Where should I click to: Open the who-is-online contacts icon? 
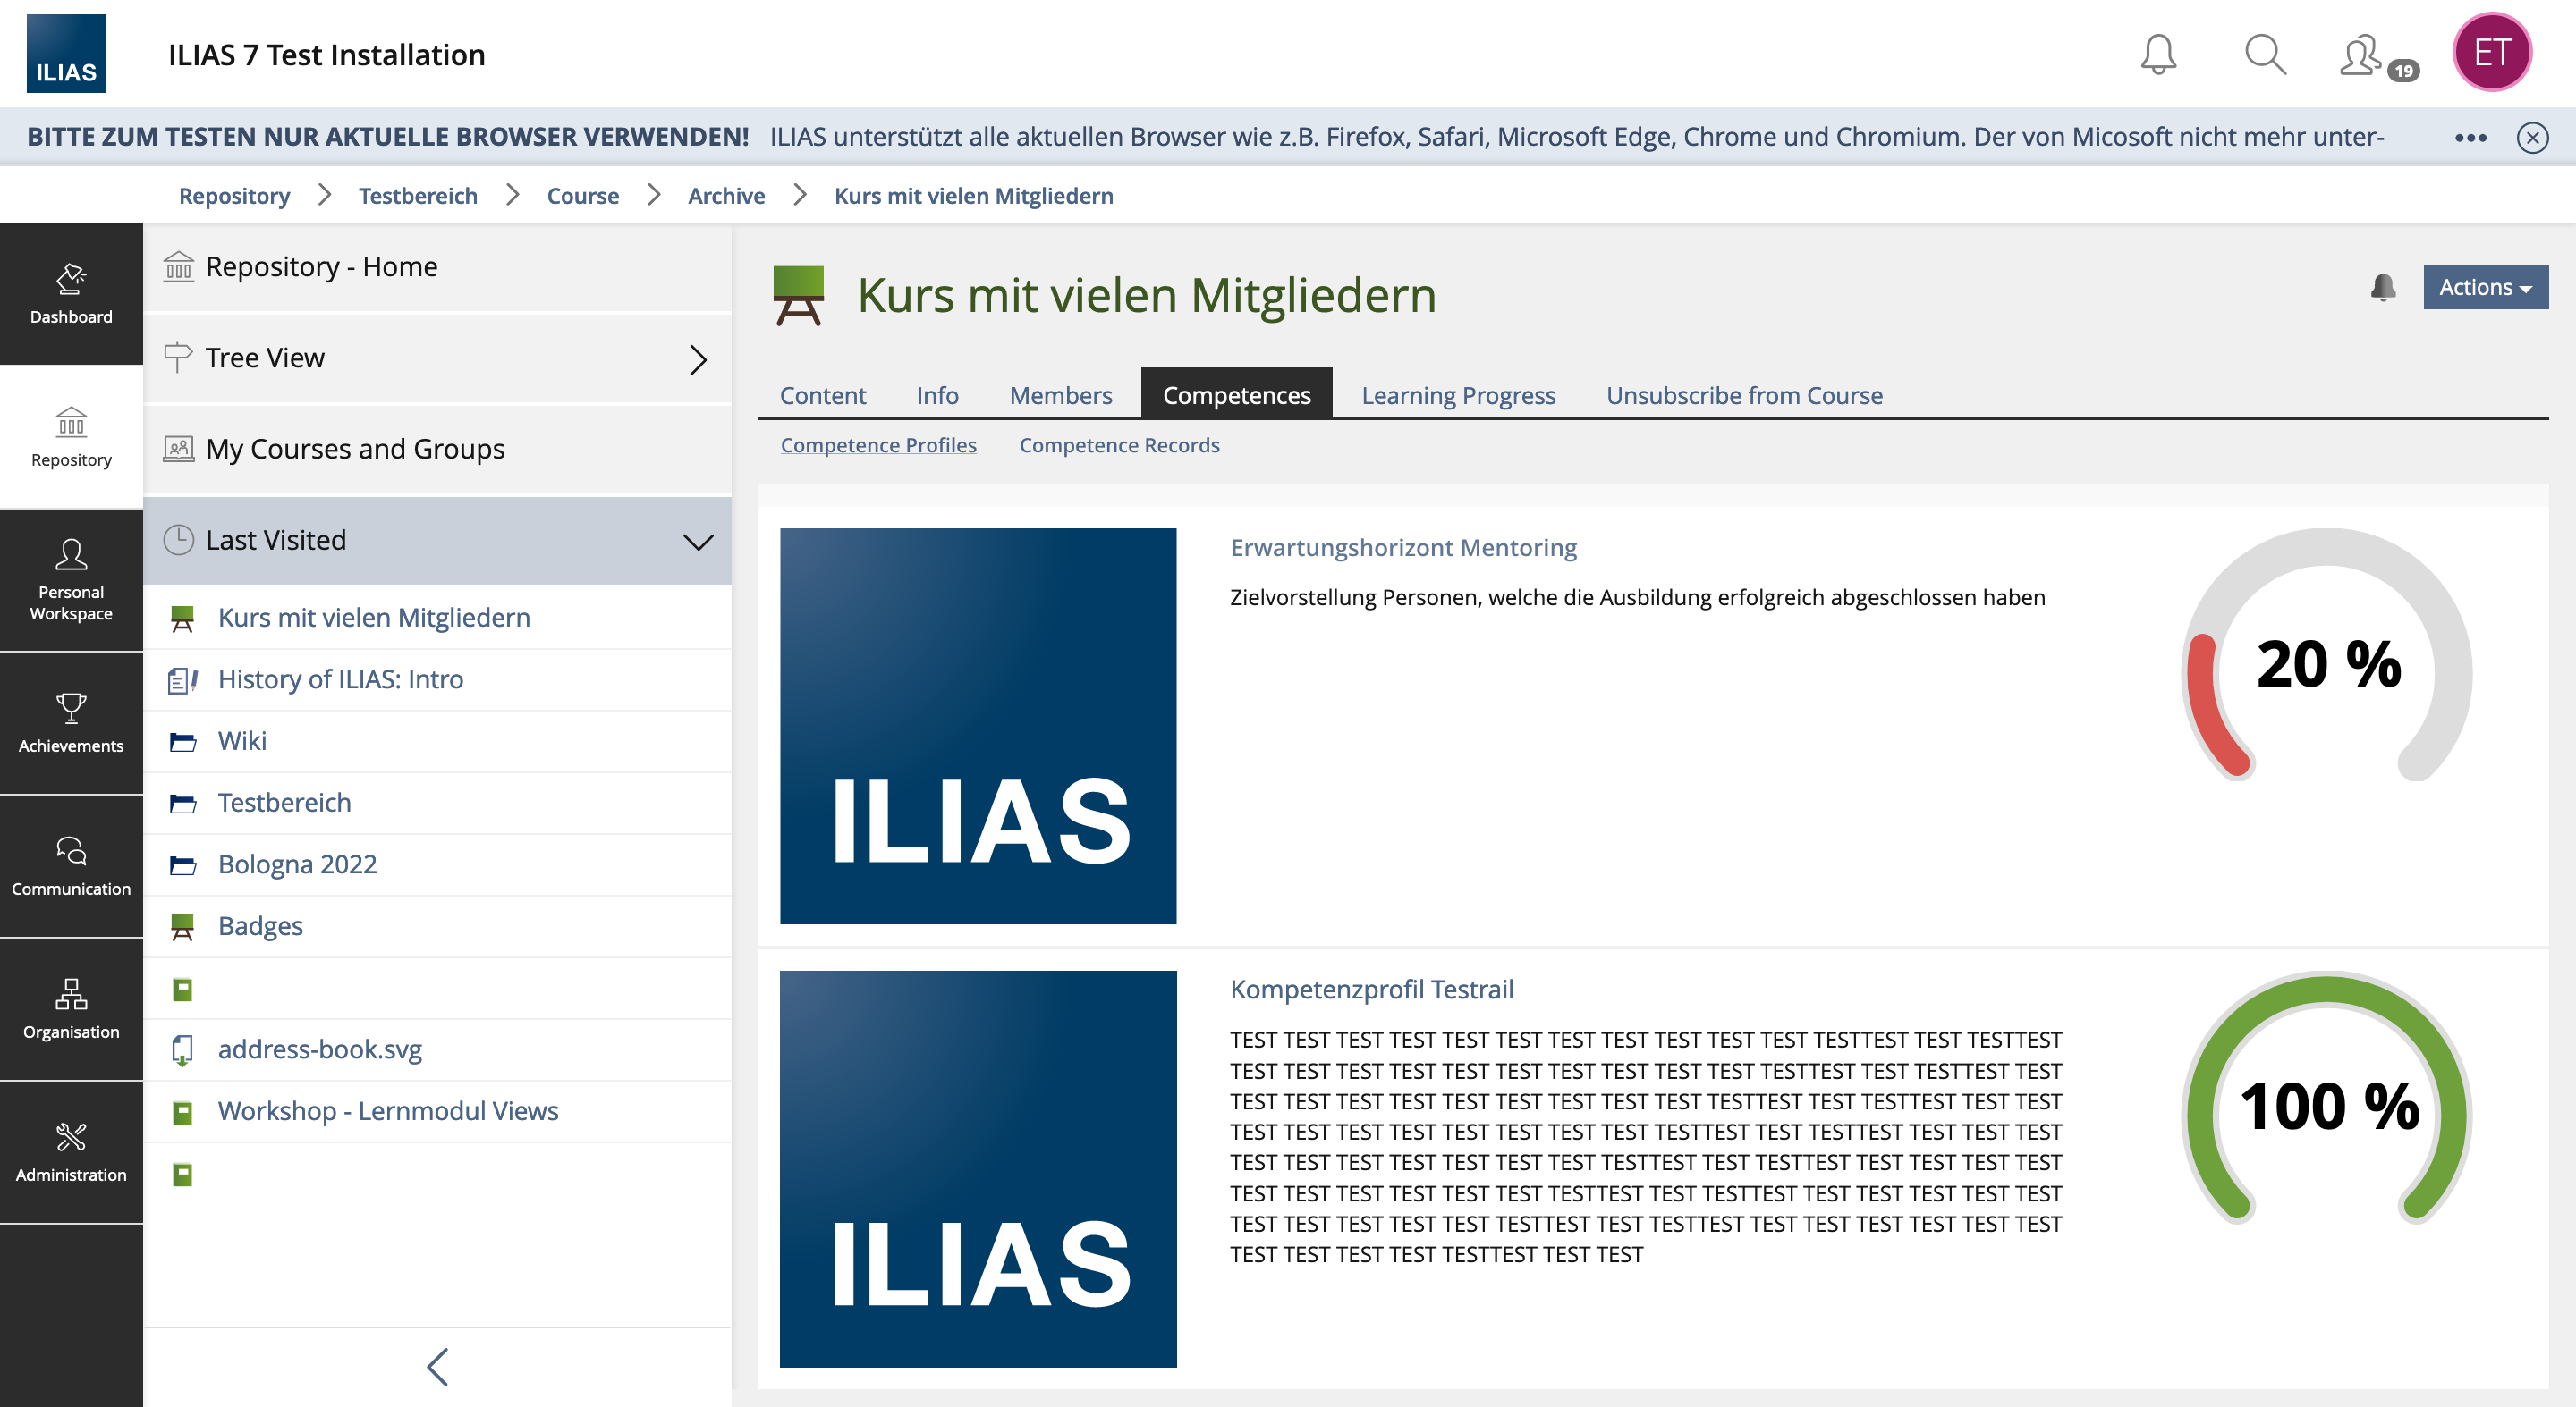click(2362, 56)
